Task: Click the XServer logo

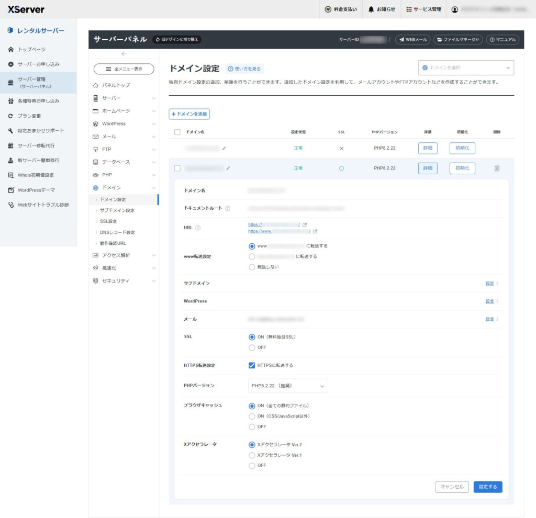Action: click(26, 9)
